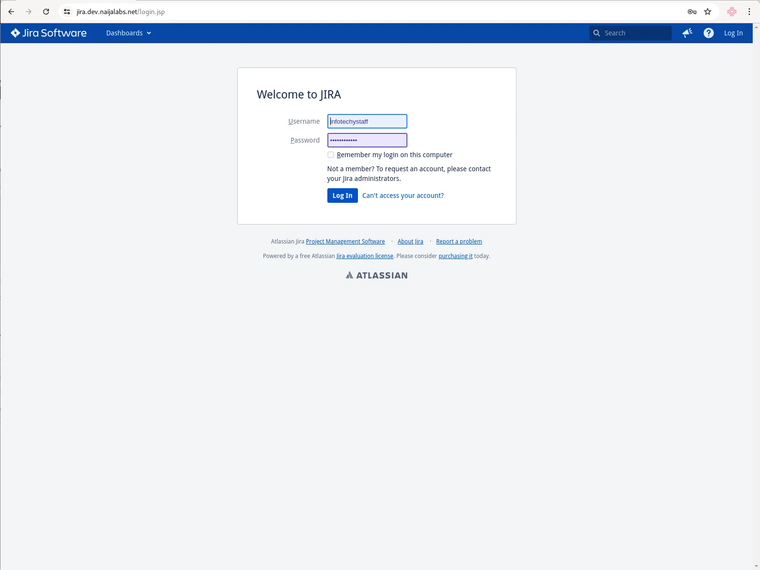
Task: Focus the Jira Search box
Action: point(631,33)
